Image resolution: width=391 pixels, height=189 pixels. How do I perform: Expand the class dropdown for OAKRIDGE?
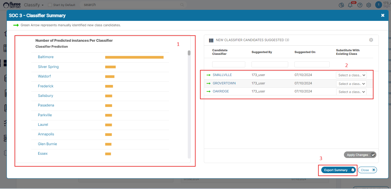coord(351,92)
